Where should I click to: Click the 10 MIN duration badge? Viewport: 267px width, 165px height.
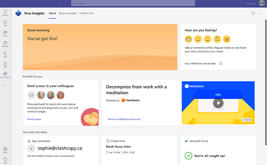(x=247, y=120)
